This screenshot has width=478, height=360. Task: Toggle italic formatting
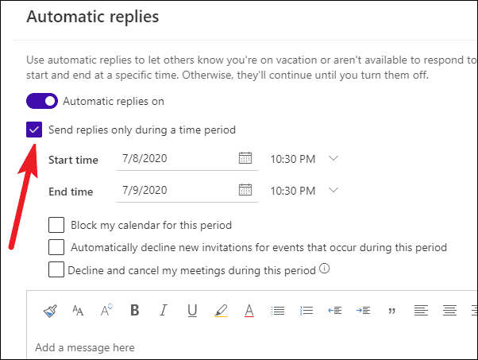tap(164, 311)
